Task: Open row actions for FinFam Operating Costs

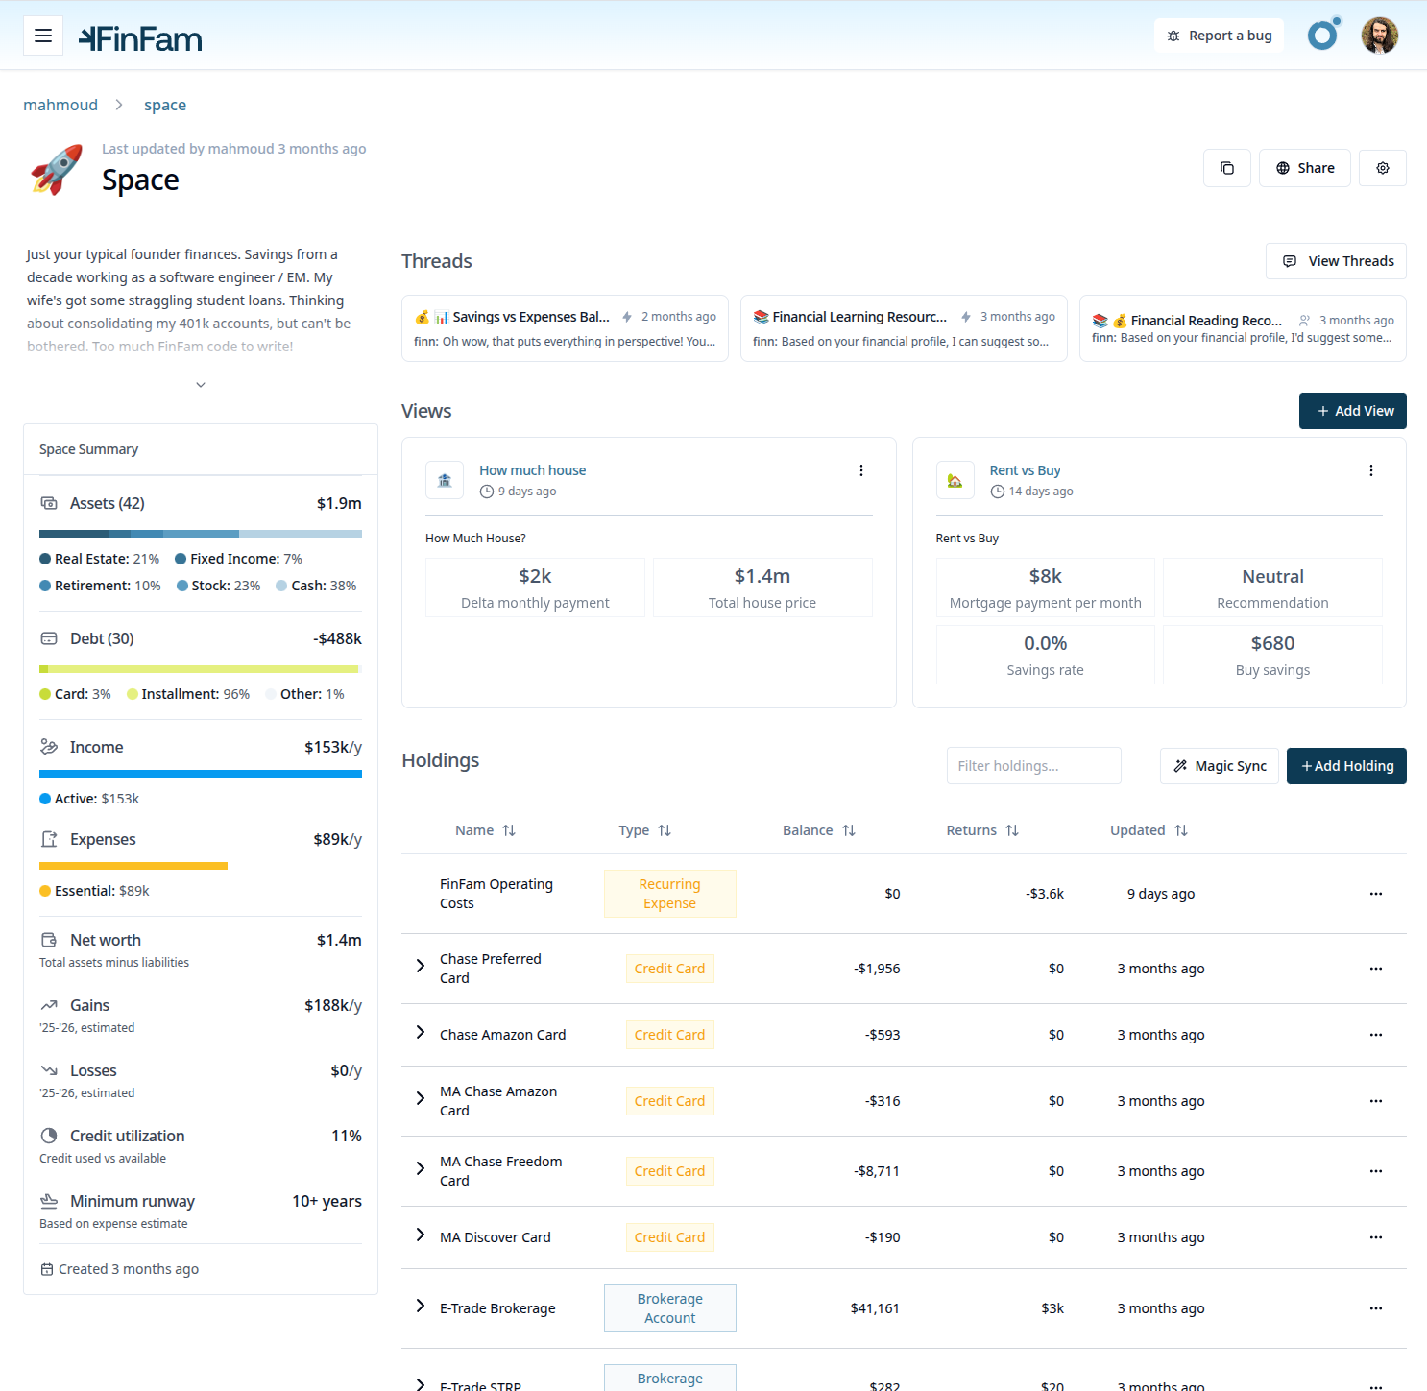Action: pyautogui.click(x=1375, y=894)
